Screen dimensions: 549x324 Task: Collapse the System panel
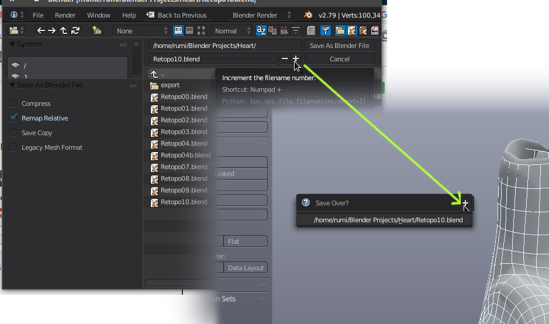pyautogui.click(x=12, y=44)
